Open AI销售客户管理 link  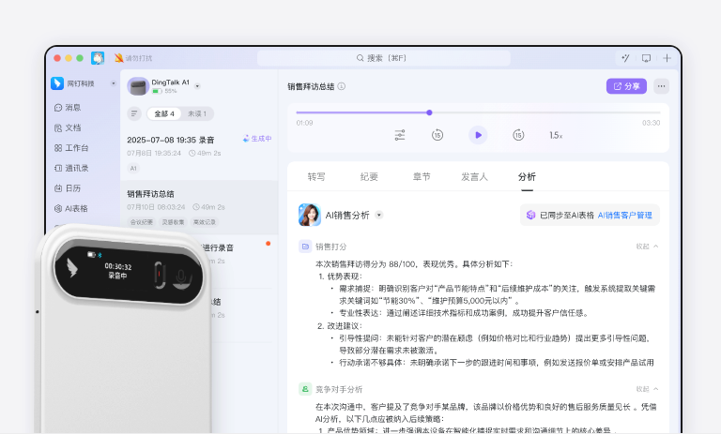pos(624,215)
